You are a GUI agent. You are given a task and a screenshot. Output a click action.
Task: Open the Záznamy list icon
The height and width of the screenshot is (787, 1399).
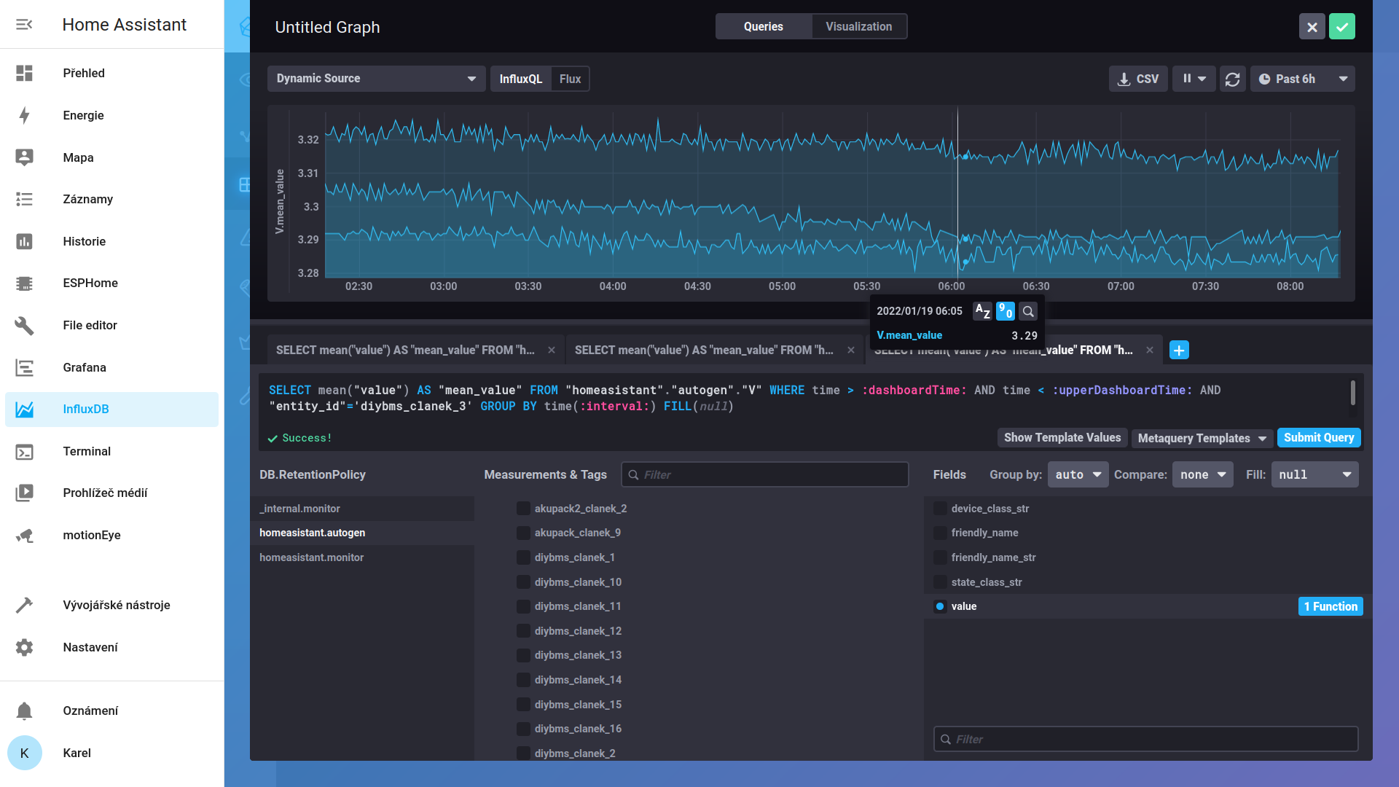[24, 199]
